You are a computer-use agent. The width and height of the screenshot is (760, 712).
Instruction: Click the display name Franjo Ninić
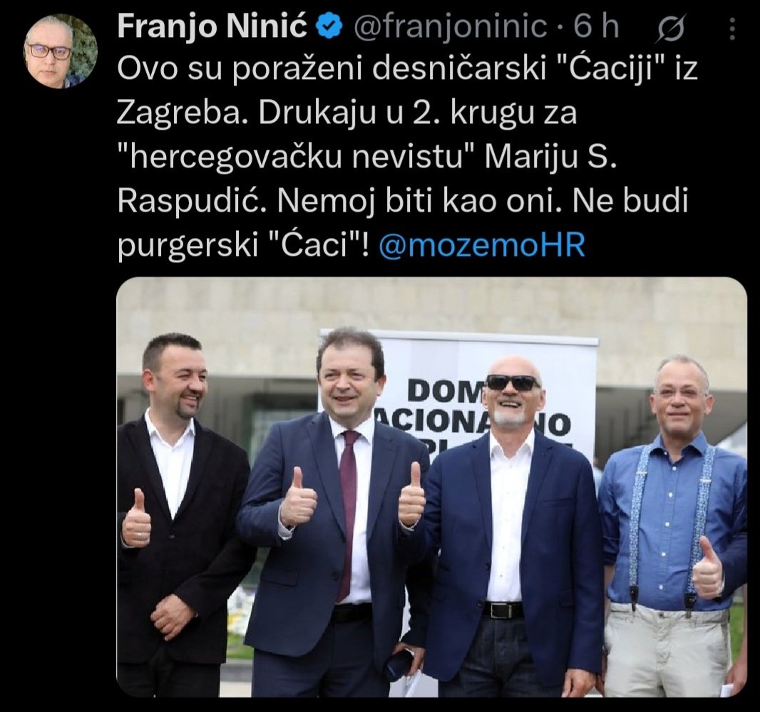coord(212,26)
